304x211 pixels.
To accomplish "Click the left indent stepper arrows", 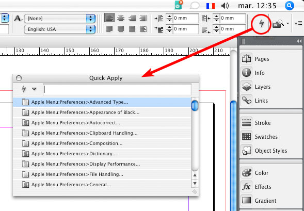I will click(x=169, y=18).
